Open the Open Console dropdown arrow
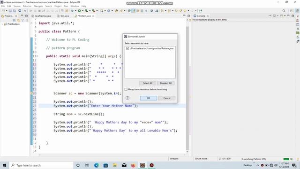The width and height of the screenshot is (300, 169). pos(285,15)
